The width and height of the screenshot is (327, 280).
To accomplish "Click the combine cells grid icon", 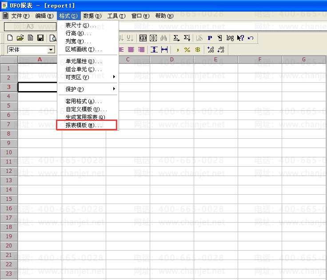I will point(143,38).
